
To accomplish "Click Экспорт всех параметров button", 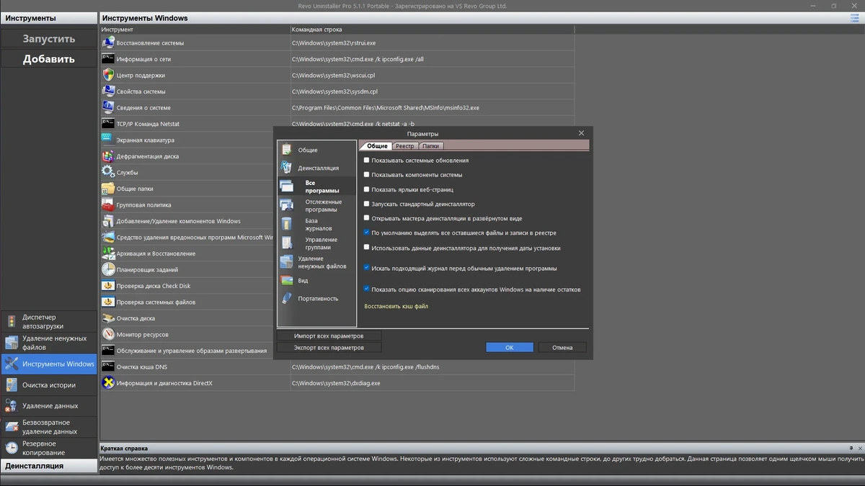I will pos(329,348).
